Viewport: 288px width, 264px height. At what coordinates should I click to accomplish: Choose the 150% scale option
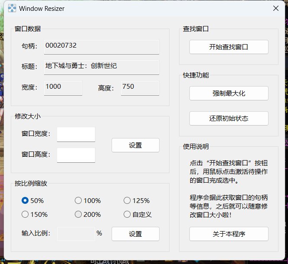[25, 214]
